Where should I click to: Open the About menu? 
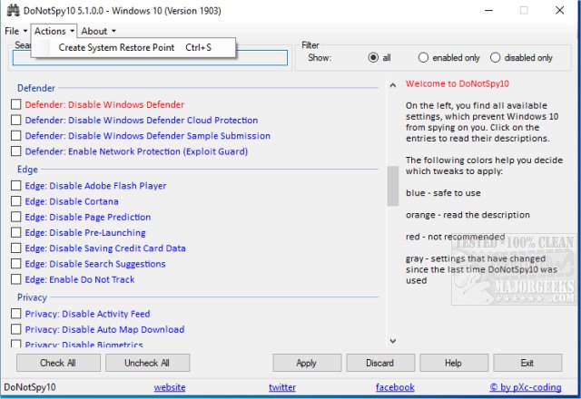(x=98, y=31)
